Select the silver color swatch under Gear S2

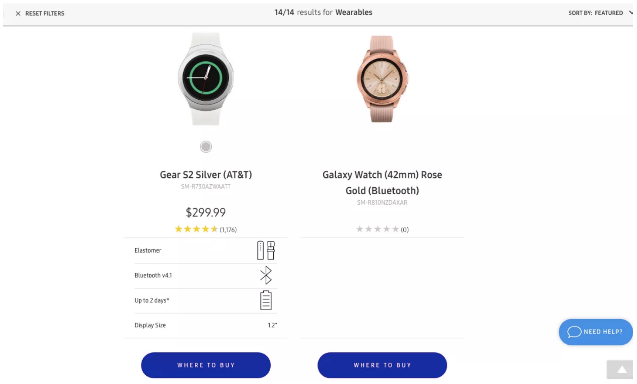click(205, 147)
